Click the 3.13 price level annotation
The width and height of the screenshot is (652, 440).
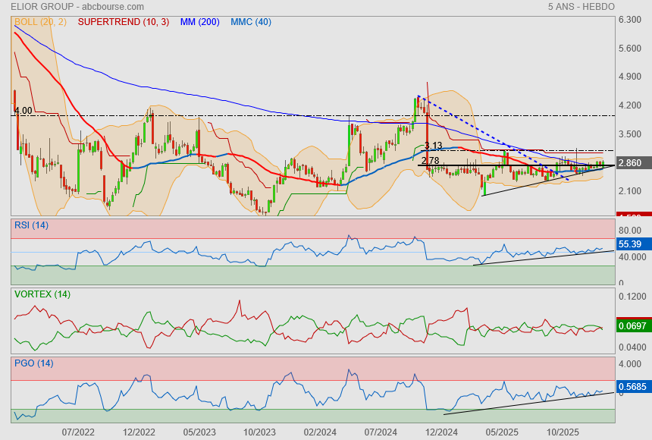tap(433, 146)
